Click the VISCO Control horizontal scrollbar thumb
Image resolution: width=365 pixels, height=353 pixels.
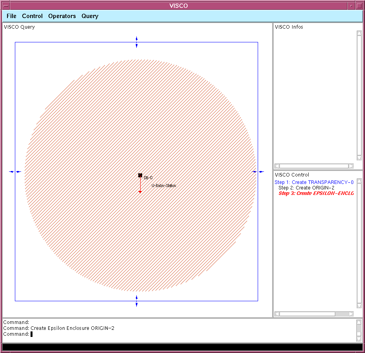(307, 314)
